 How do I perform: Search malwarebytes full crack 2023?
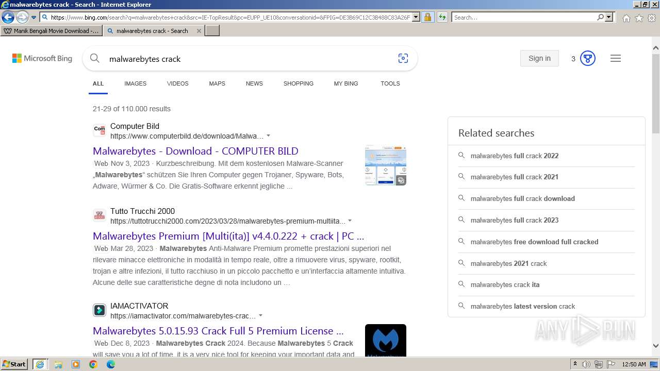(515, 220)
